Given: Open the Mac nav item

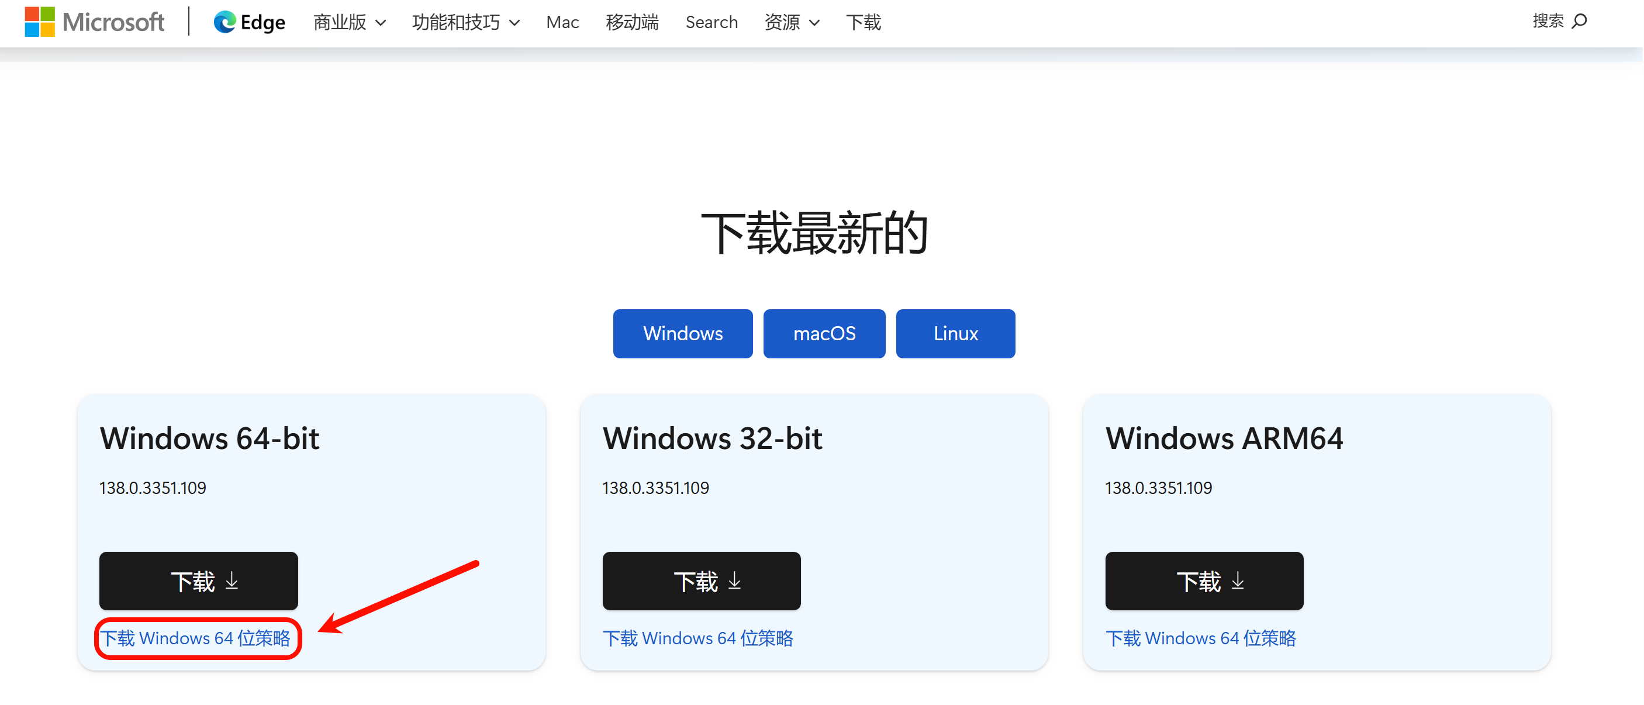Looking at the screenshot, I should click(562, 22).
